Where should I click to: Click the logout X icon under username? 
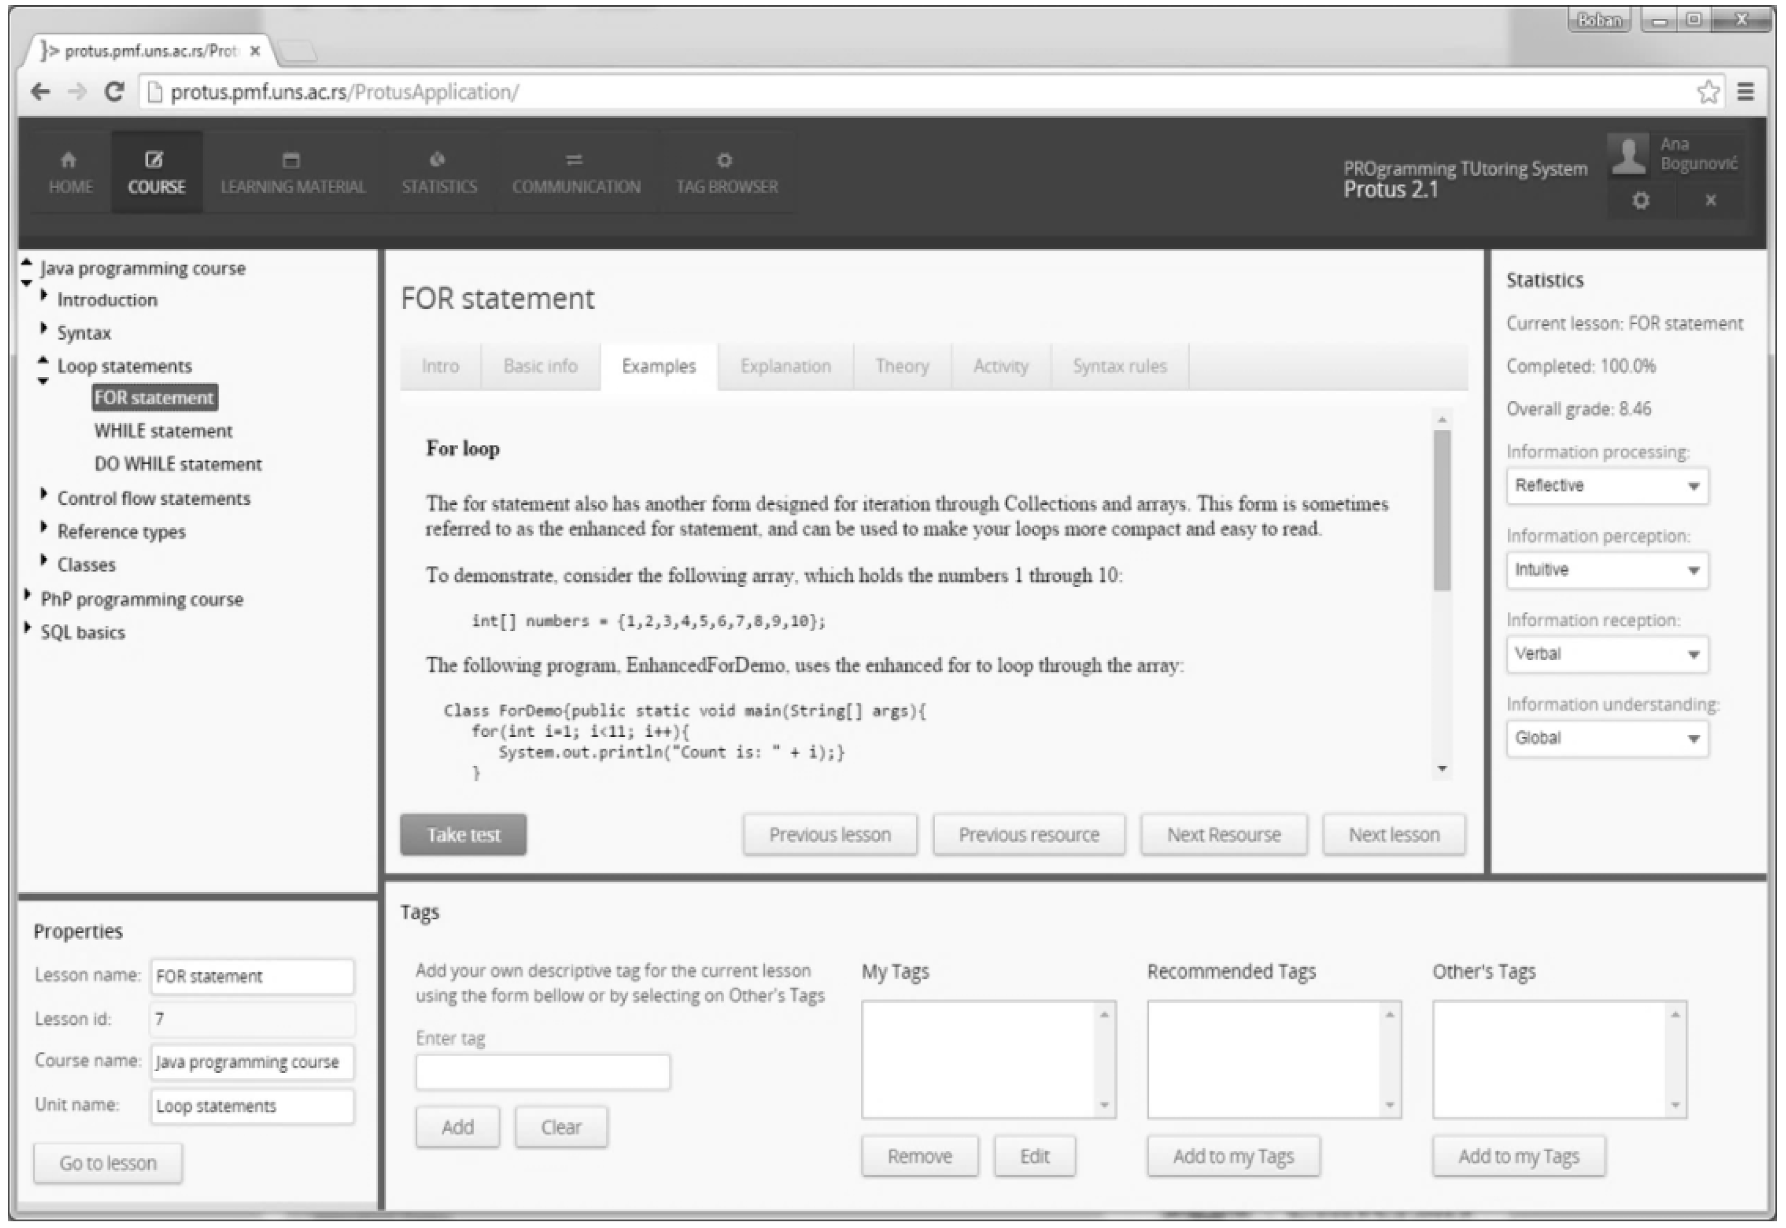point(1710,201)
